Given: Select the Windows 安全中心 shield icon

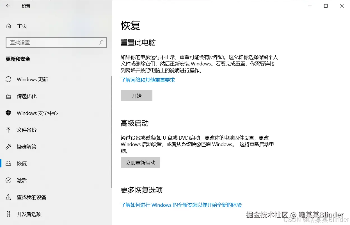Looking at the screenshot, I should (8, 113).
